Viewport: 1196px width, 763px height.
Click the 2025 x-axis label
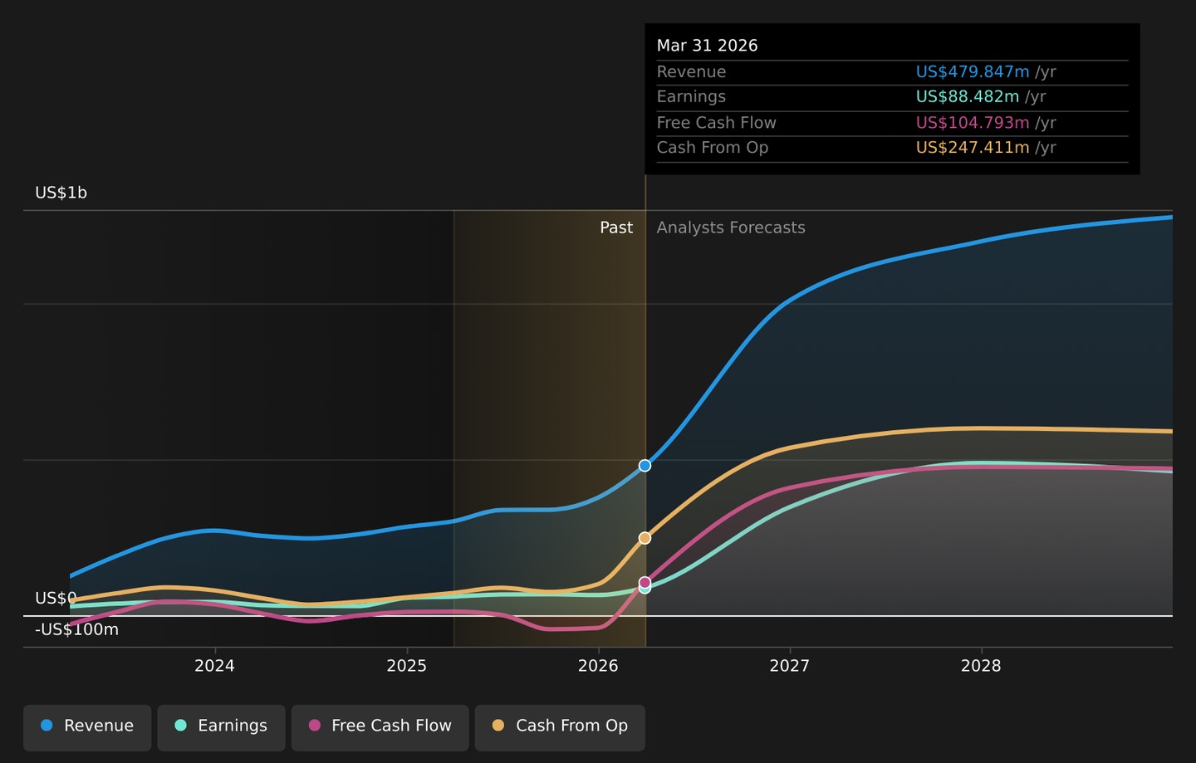coord(406,666)
